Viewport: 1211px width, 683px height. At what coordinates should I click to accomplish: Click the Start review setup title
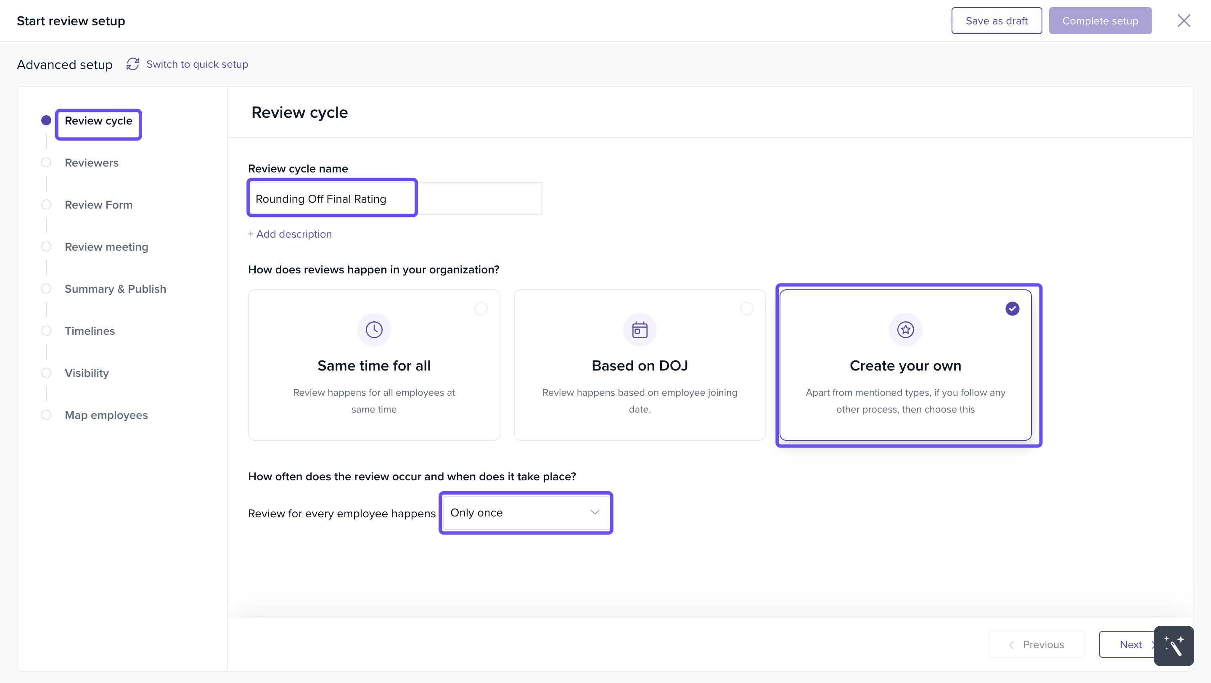pos(71,21)
